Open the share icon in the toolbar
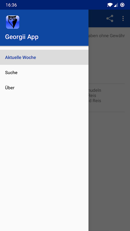This screenshot has height=231, width=130. coord(110,18)
